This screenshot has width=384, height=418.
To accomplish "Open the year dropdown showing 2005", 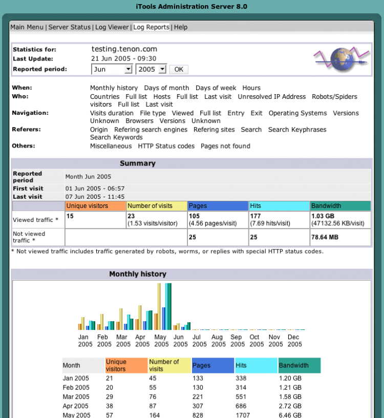I will pos(151,69).
